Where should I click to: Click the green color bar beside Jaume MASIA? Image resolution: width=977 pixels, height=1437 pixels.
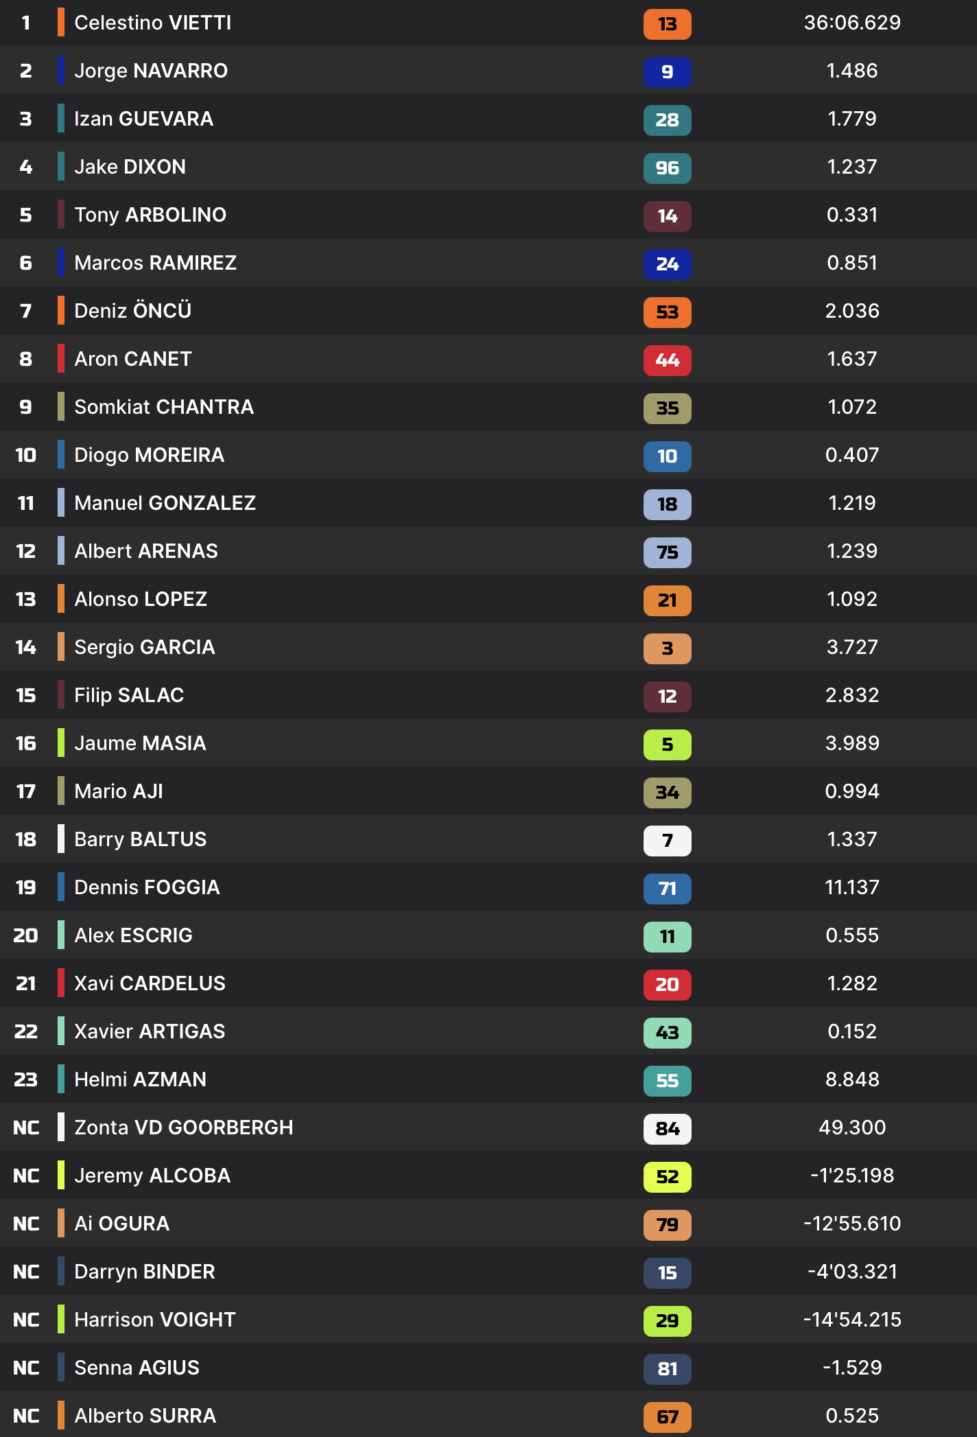pyautogui.click(x=61, y=743)
